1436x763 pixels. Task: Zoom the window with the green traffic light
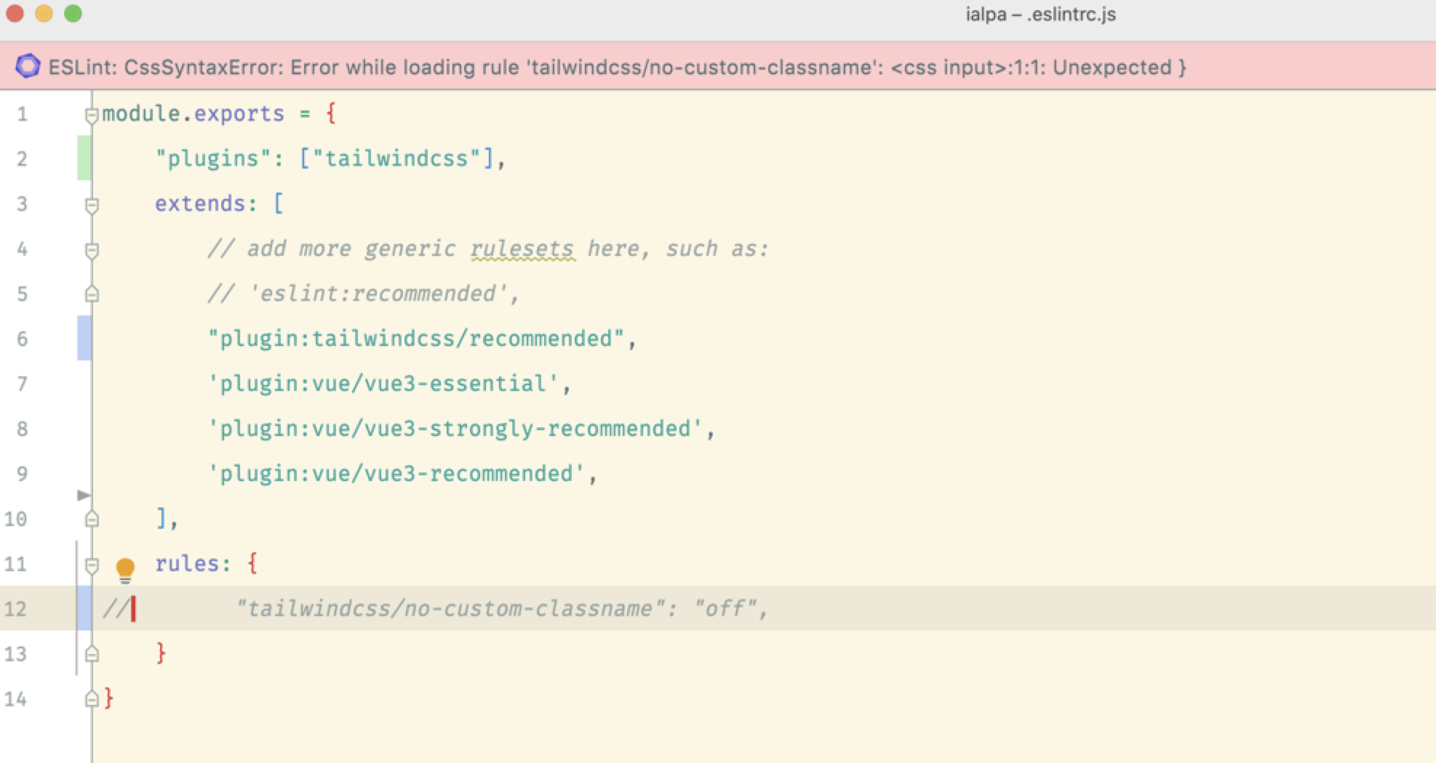(72, 13)
